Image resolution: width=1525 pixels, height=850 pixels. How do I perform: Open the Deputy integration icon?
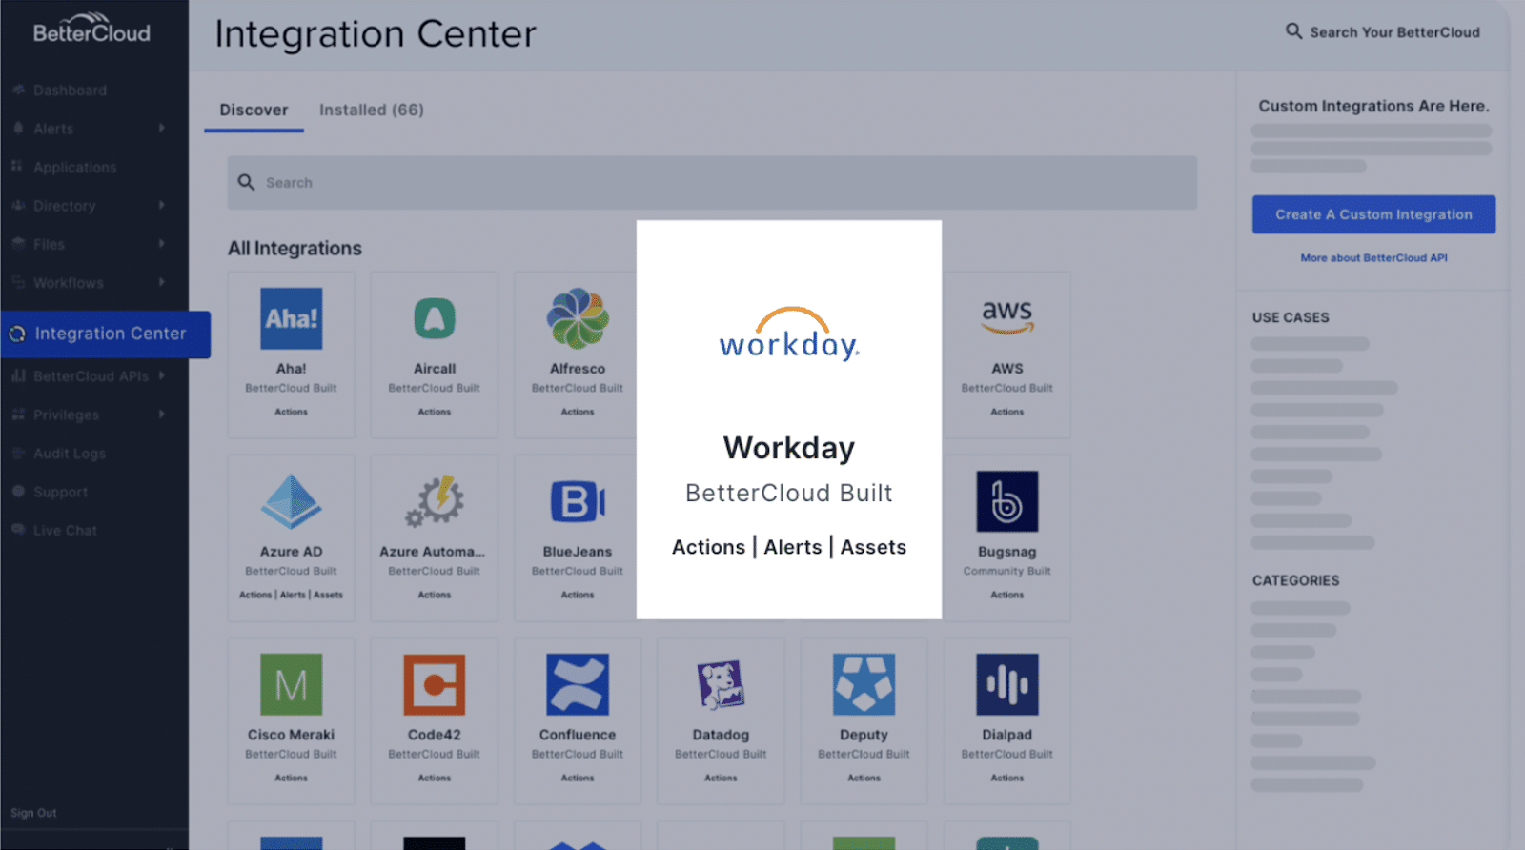pos(864,684)
